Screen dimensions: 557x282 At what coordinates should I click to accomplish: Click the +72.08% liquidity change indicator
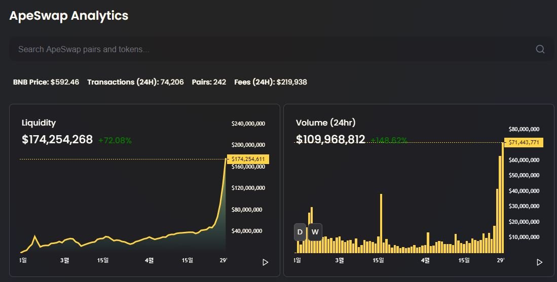[x=115, y=140]
